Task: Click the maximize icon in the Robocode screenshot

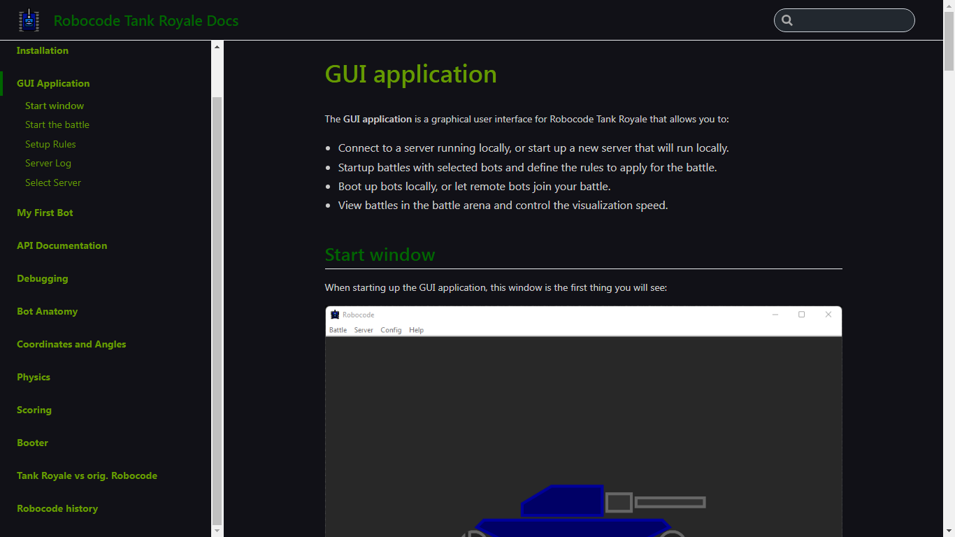Action: click(801, 315)
